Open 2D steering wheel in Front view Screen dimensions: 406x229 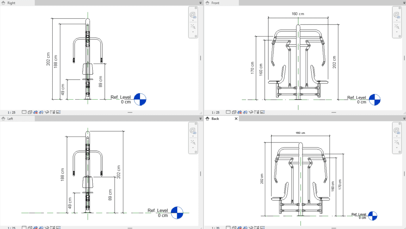click(x=396, y=15)
